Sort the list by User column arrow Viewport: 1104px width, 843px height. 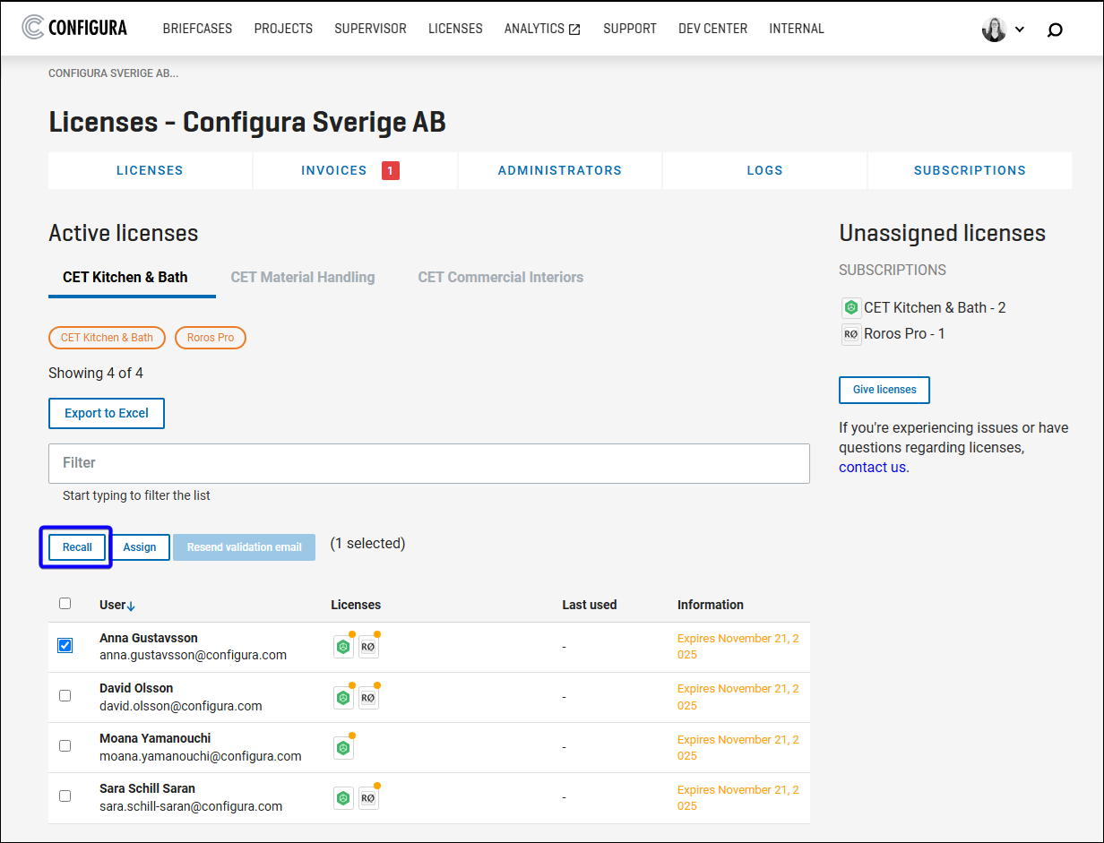tap(131, 606)
